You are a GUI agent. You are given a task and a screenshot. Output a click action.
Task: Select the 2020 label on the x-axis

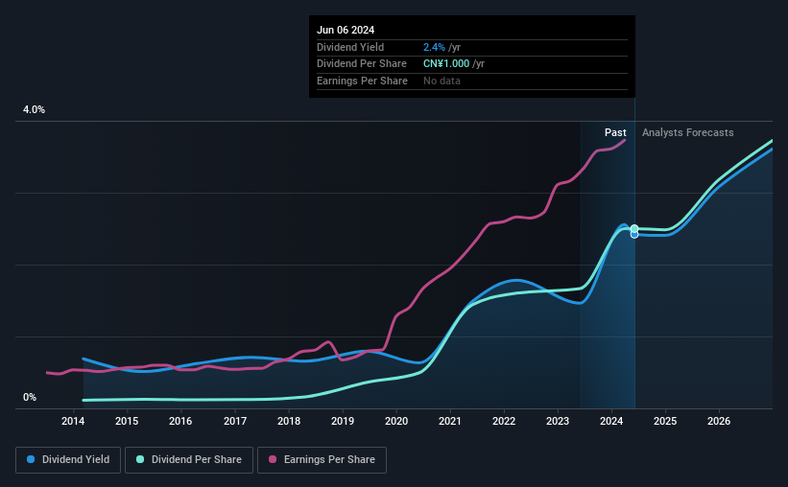point(396,421)
